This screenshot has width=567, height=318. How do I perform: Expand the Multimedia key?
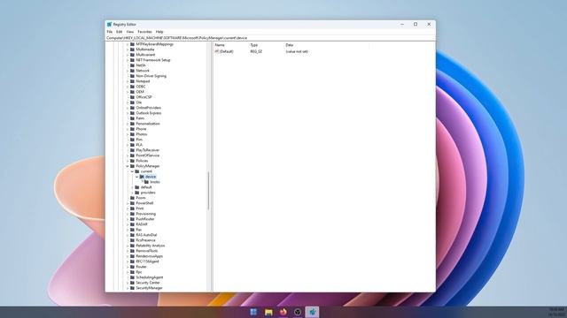coord(128,49)
